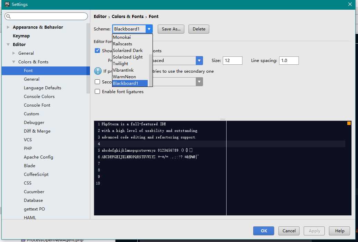Open the Primary font dropdown arrow
This screenshot has width=358, height=242.
click(199, 61)
